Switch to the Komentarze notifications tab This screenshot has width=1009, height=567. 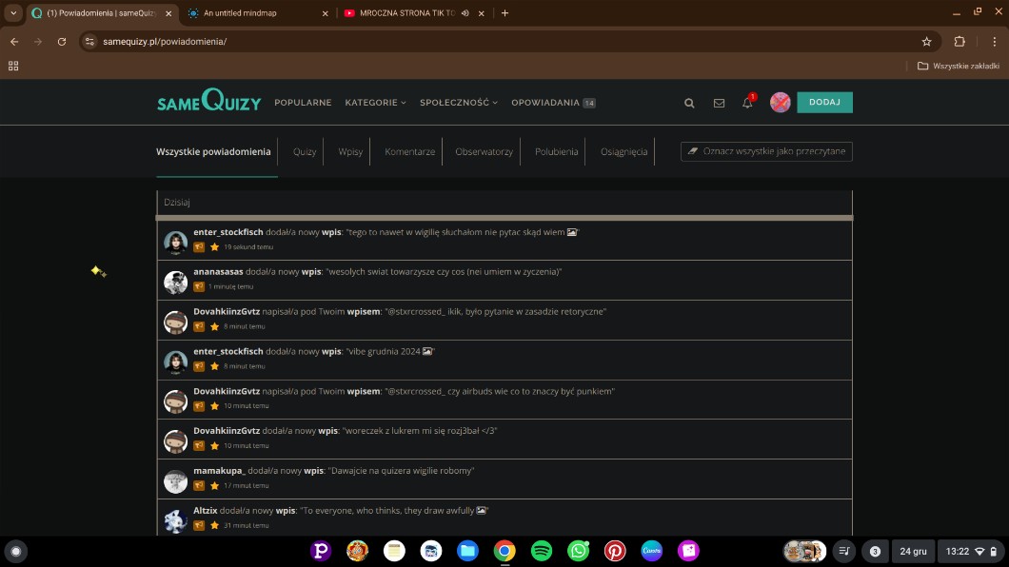409,151
